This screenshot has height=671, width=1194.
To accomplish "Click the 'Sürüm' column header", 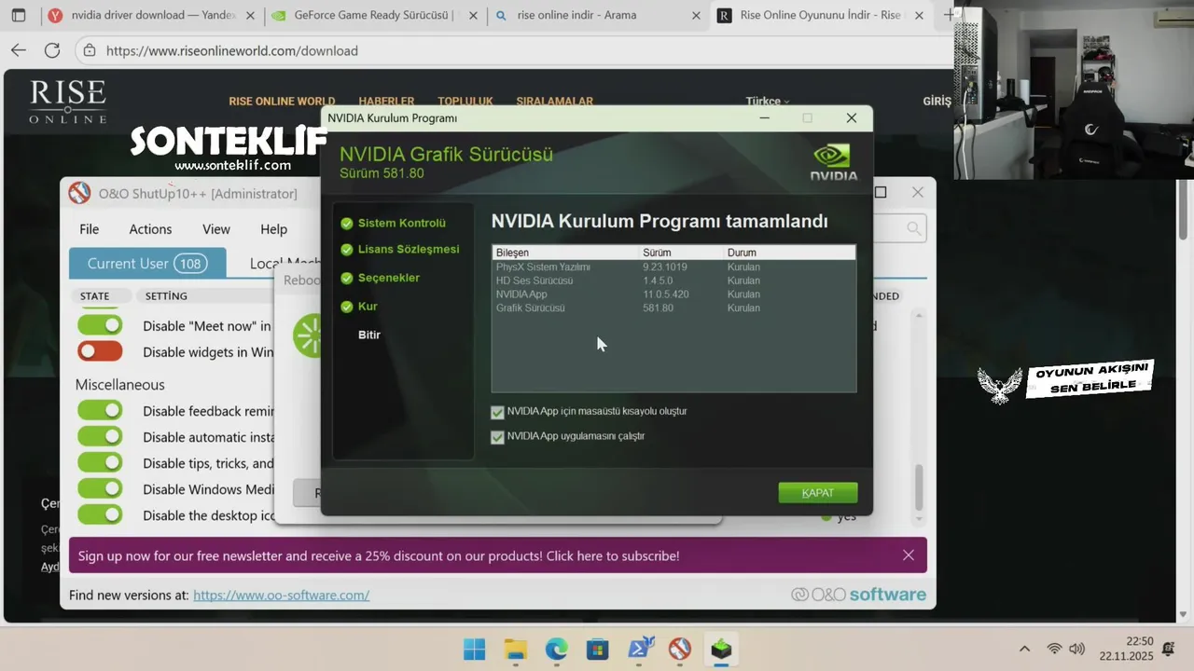I will click(x=681, y=253).
